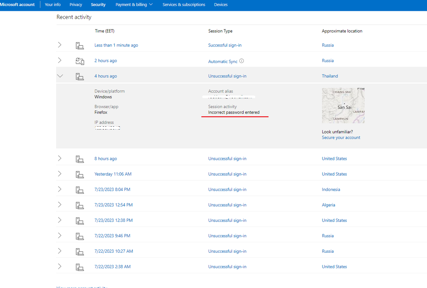Open the Your info tab
The width and height of the screenshot is (427, 288).
point(53,5)
